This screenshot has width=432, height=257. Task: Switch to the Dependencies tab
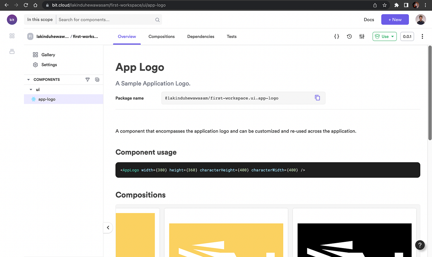tap(201, 36)
